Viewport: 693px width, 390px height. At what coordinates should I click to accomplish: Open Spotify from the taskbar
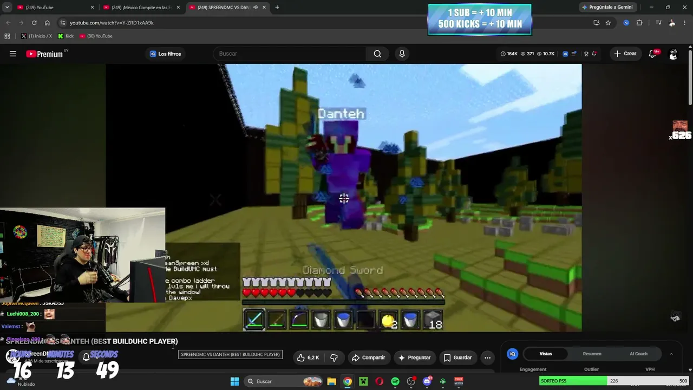pos(395,381)
